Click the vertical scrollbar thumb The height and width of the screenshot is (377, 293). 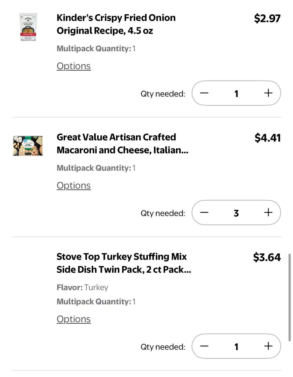pos(289,297)
